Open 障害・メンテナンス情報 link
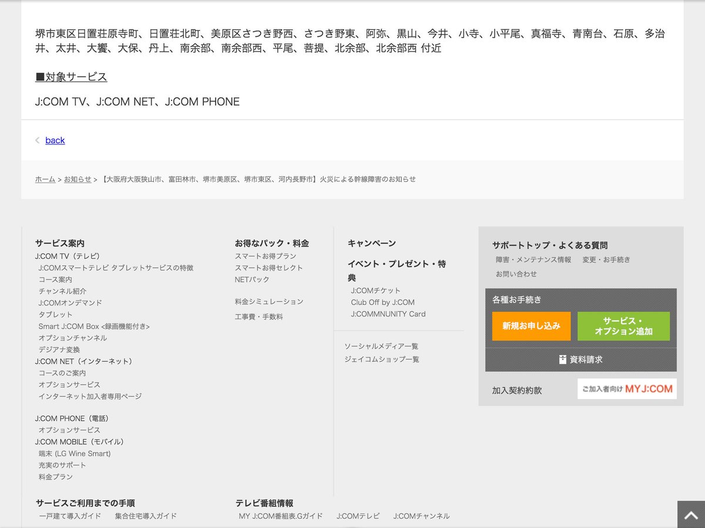 click(x=533, y=259)
